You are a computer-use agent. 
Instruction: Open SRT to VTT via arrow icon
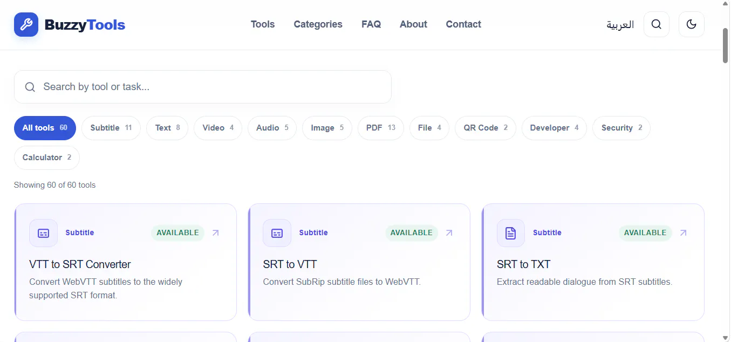449,233
